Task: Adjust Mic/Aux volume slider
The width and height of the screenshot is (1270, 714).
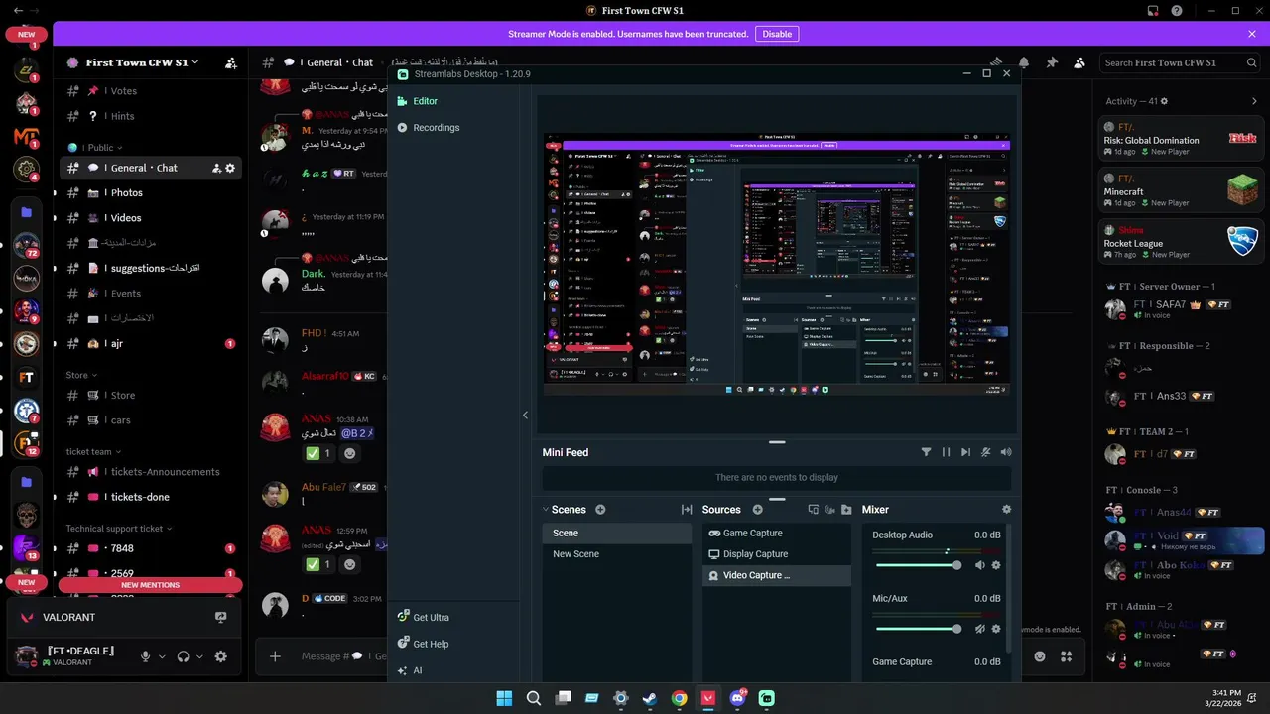Action: [x=917, y=629]
